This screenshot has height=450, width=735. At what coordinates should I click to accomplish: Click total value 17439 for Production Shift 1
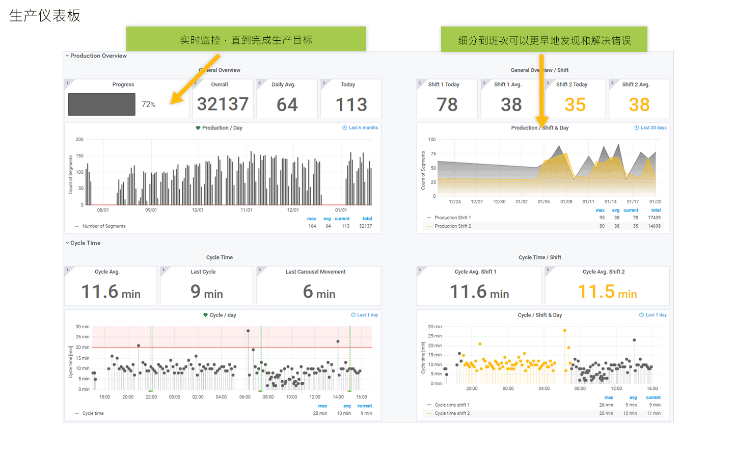click(654, 218)
